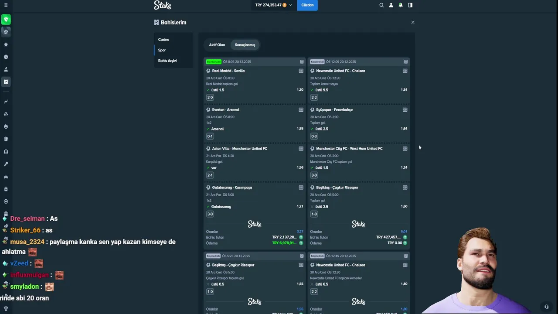Open stats icon for Real Madrid - Sevilla

tap(301, 71)
